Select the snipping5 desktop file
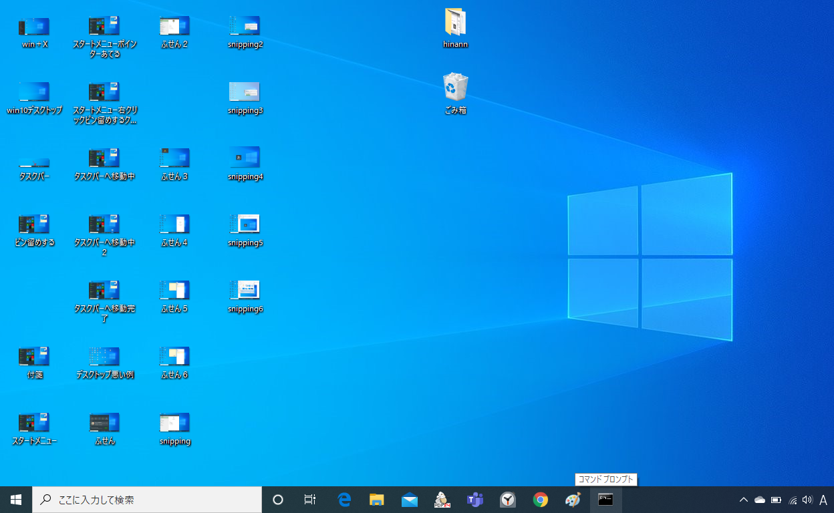 point(245,231)
